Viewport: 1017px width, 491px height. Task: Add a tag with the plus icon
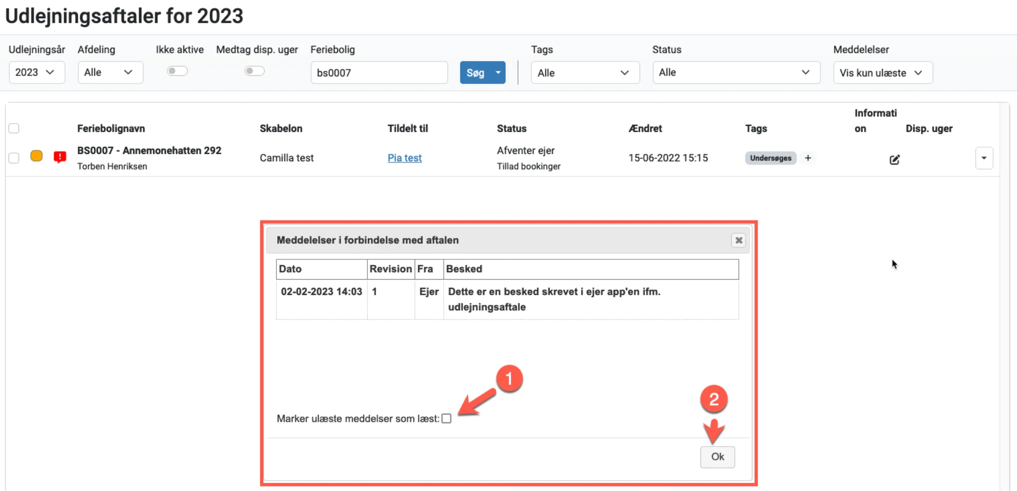tap(808, 158)
